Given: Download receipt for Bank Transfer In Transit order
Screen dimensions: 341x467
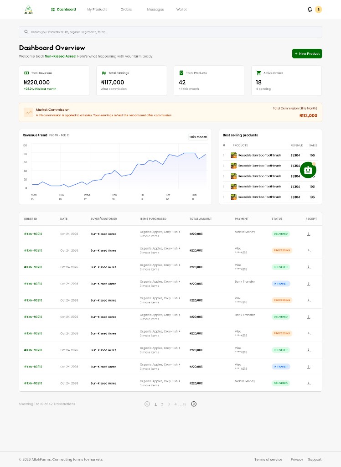Looking at the screenshot, I should coord(309,284).
